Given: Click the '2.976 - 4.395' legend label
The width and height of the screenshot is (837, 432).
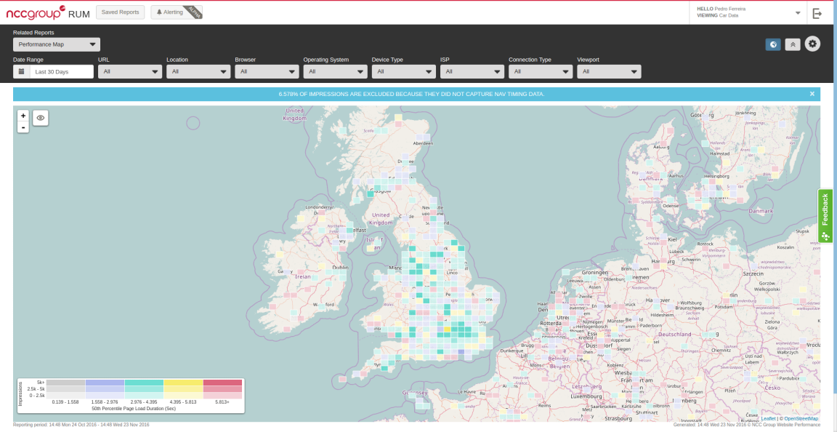Looking at the screenshot, I should pyautogui.click(x=144, y=401).
